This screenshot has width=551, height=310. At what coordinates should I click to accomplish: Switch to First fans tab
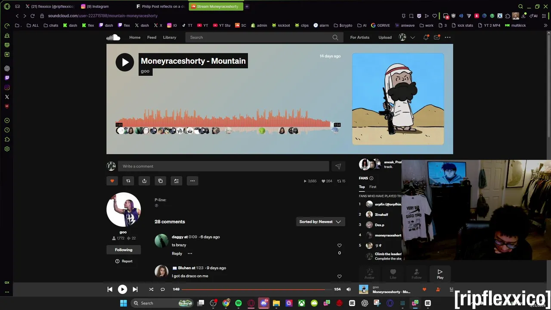pos(373,187)
